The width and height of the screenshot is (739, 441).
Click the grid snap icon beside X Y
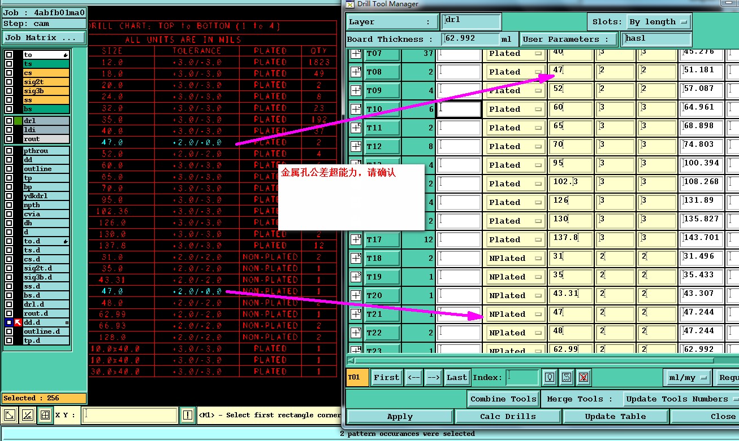tap(45, 416)
